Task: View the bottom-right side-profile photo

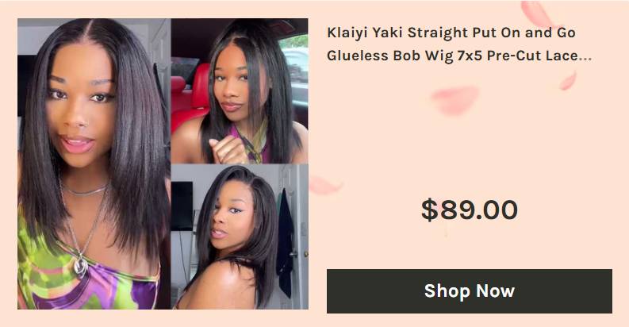Action: coord(240,237)
